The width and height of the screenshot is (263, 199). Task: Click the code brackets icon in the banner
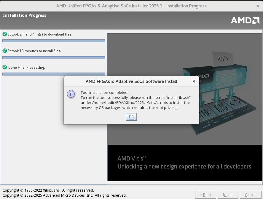click(x=223, y=59)
